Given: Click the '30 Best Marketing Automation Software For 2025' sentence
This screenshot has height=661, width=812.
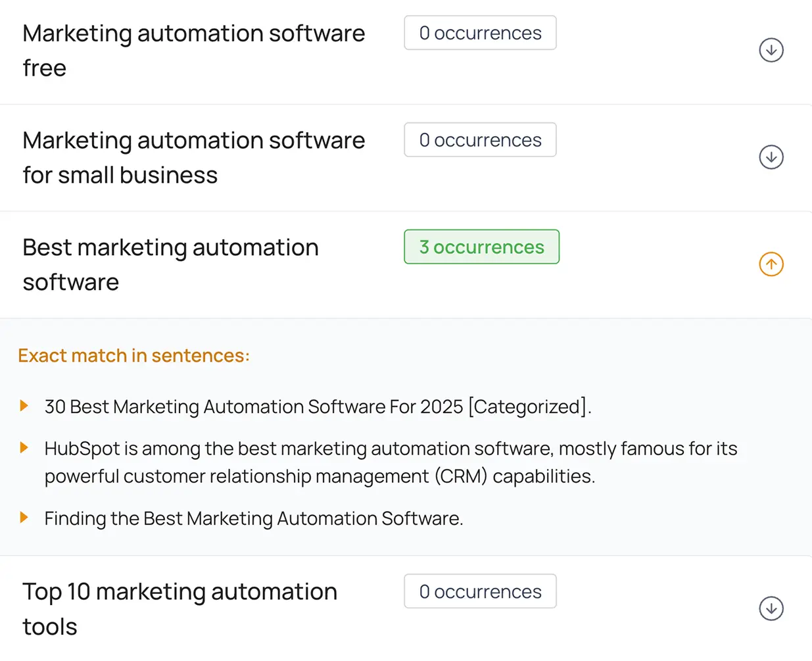Looking at the screenshot, I should (318, 406).
